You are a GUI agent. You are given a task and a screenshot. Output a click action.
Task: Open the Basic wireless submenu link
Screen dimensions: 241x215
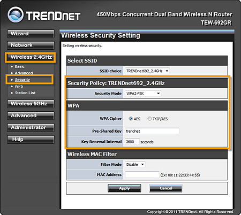click(20, 66)
